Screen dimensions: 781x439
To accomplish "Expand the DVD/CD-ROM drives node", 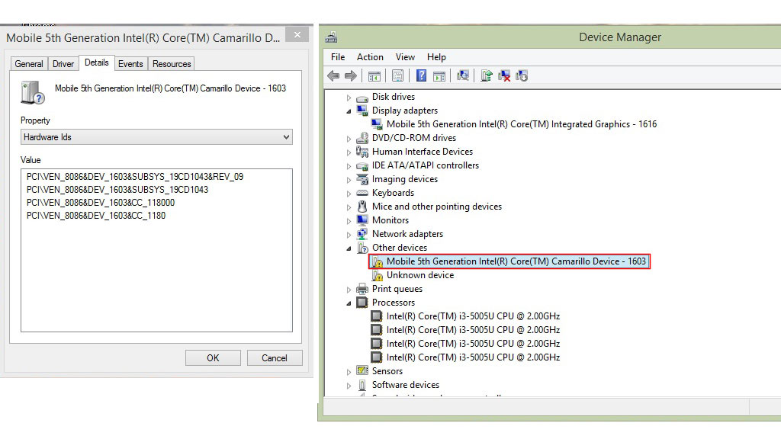I will (x=349, y=139).
